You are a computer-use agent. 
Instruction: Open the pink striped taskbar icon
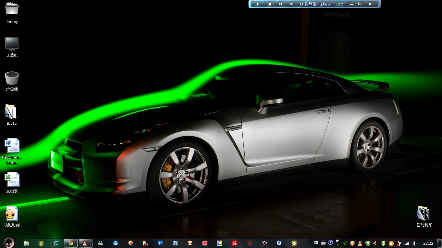[x=205, y=243]
